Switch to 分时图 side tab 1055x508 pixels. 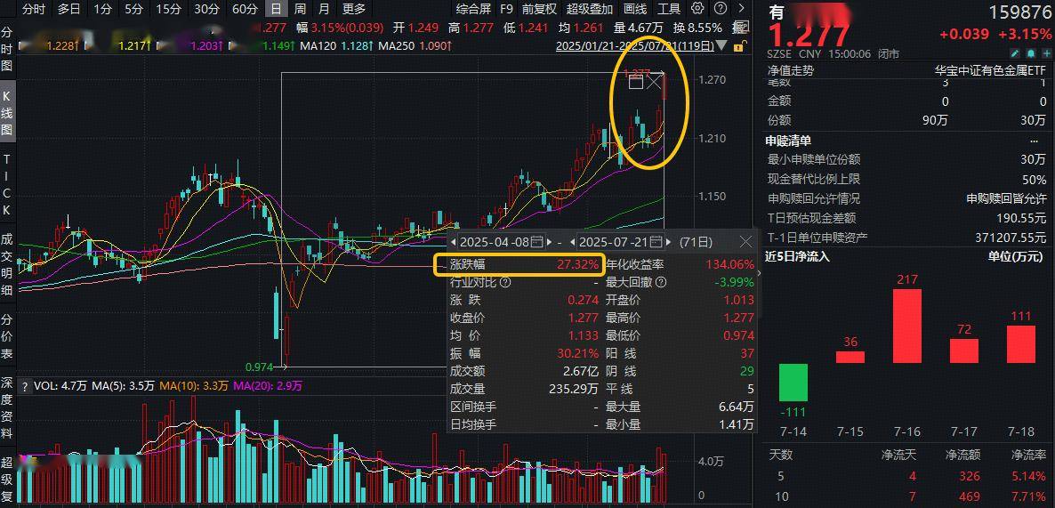click(x=7, y=49)
